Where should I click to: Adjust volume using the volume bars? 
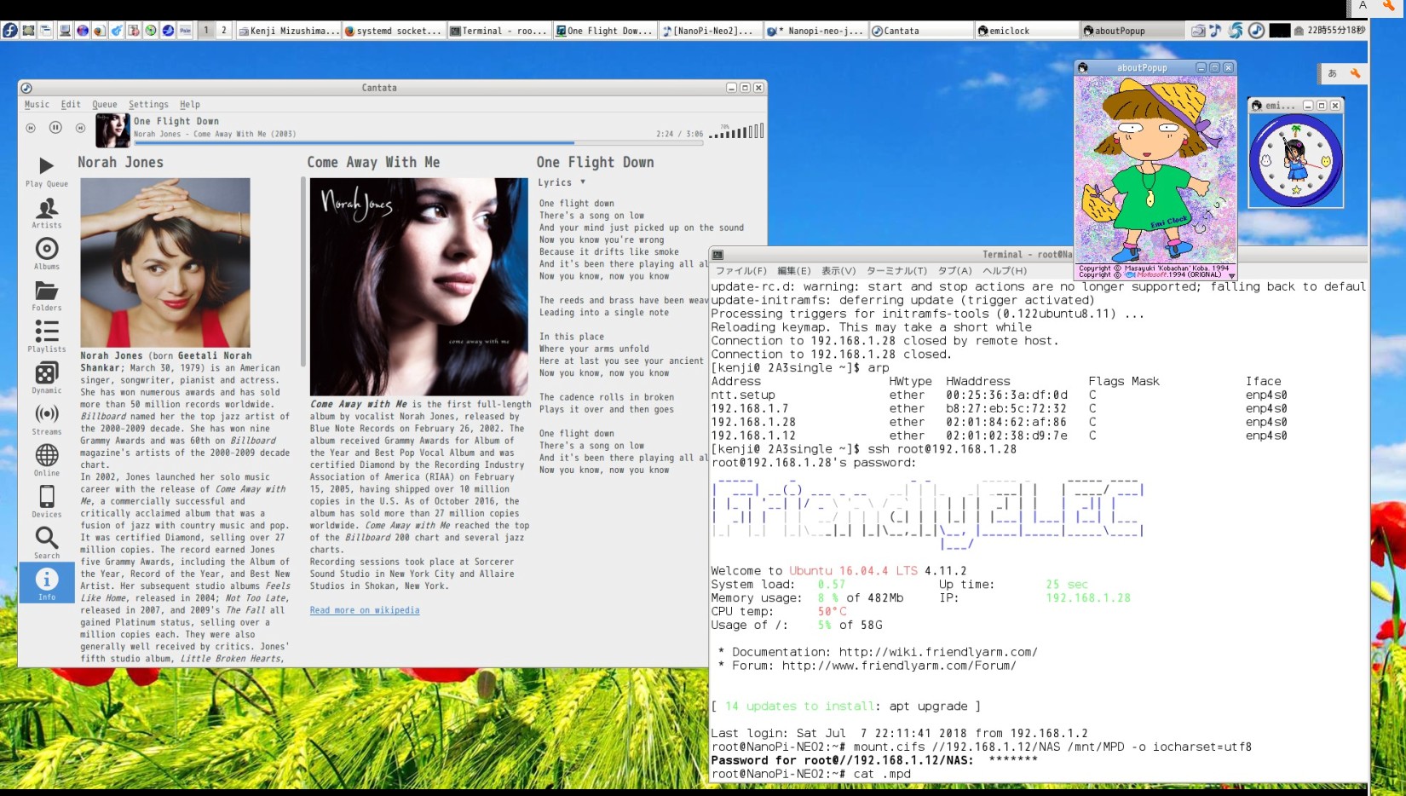[738, 132]
